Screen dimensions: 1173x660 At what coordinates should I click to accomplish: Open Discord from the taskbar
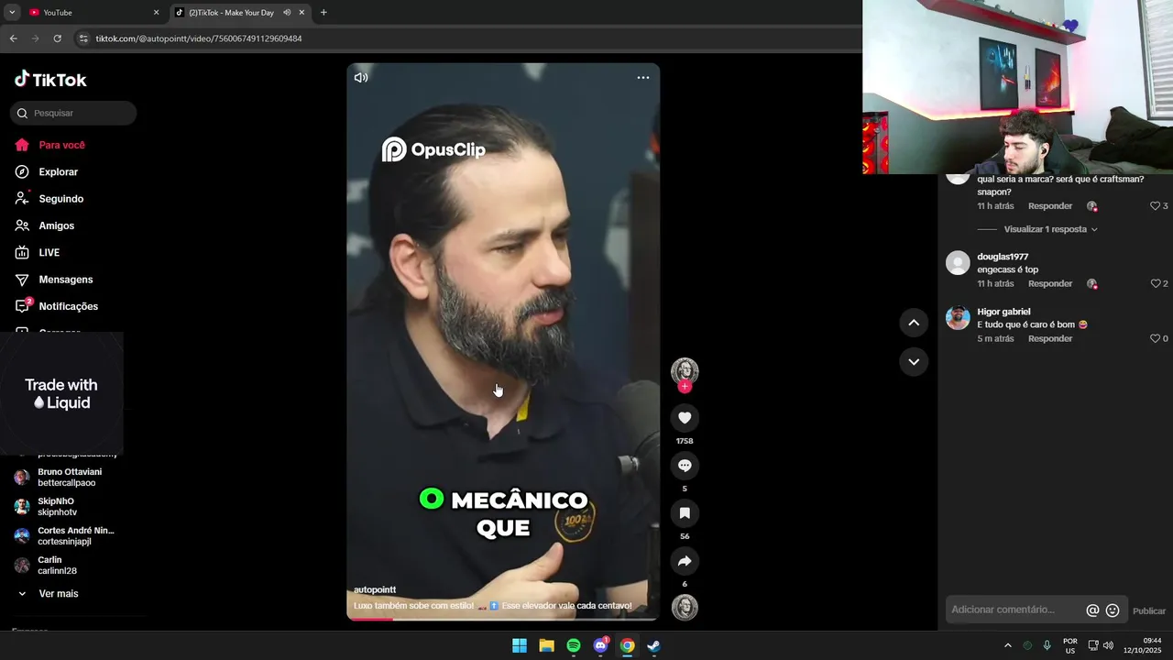coord(600,645)
